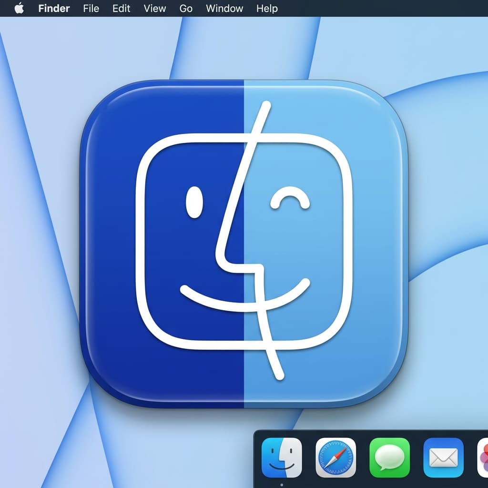The width and height of the screenshot is (488, 488).
Task: Open the Help menu
Action: [x=266, y=8]
